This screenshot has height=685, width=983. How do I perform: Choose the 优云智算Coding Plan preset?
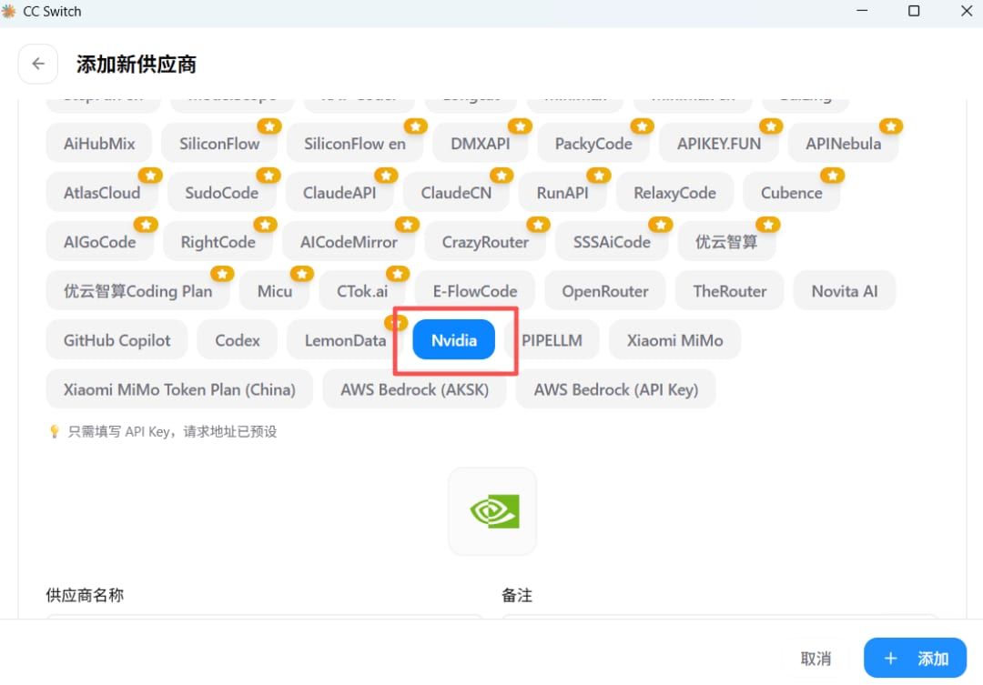coord(138,291)
